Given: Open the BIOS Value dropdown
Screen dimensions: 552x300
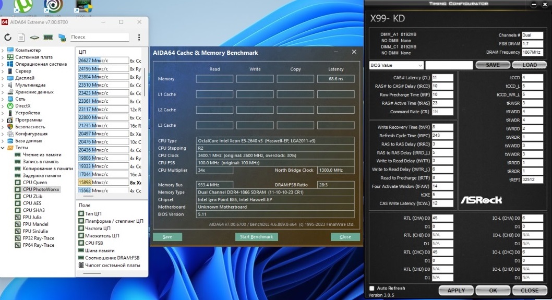Looking at the screenshot, I should tap(396, 65).
